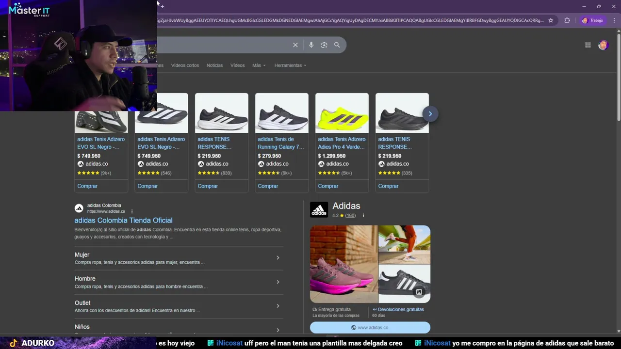Click Comprar under $ 1.299.950 product
The image size is (621, 349).
click(x=328, y=186)
